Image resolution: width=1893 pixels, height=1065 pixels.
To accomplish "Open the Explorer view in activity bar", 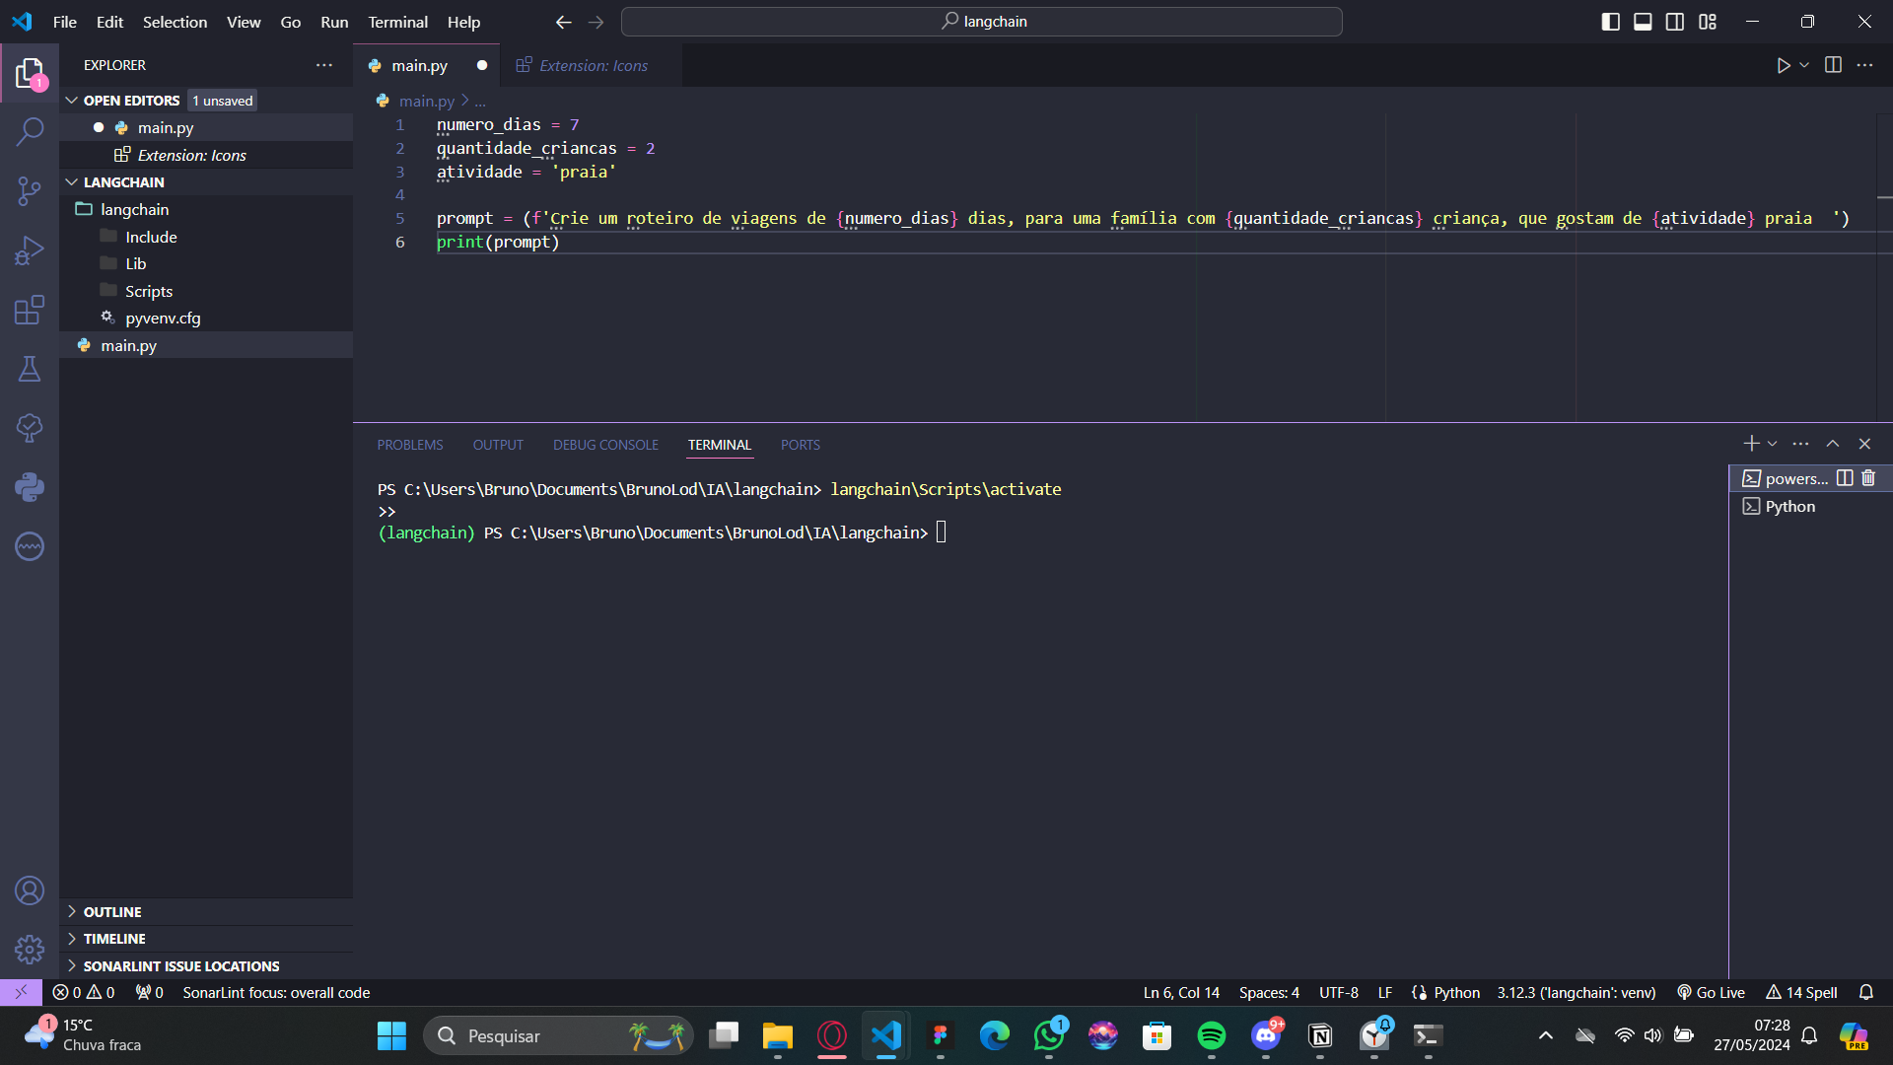I will (x=30, y=74).
